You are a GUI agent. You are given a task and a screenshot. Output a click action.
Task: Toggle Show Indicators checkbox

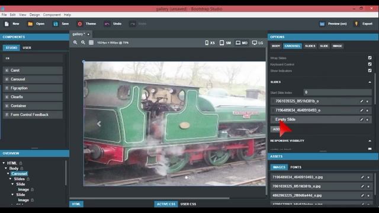(x=370, y=70)
